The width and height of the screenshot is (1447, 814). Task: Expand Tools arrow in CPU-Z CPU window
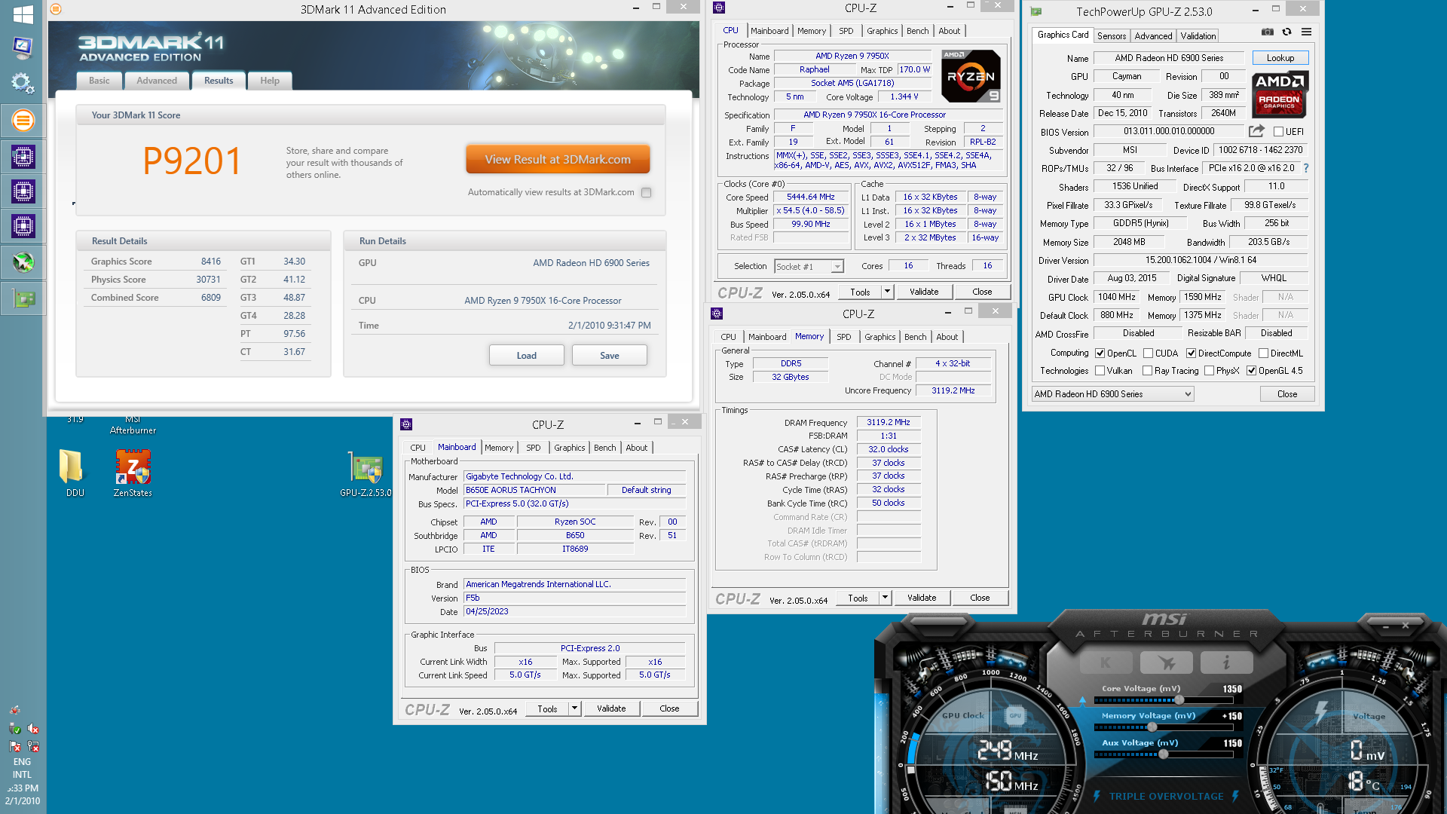(x=887, y=292)
